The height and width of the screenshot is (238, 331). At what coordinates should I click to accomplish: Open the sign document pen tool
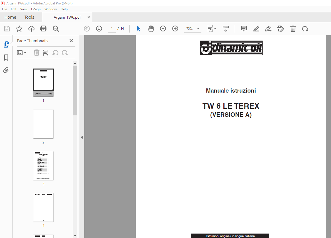tap(268, 29)
